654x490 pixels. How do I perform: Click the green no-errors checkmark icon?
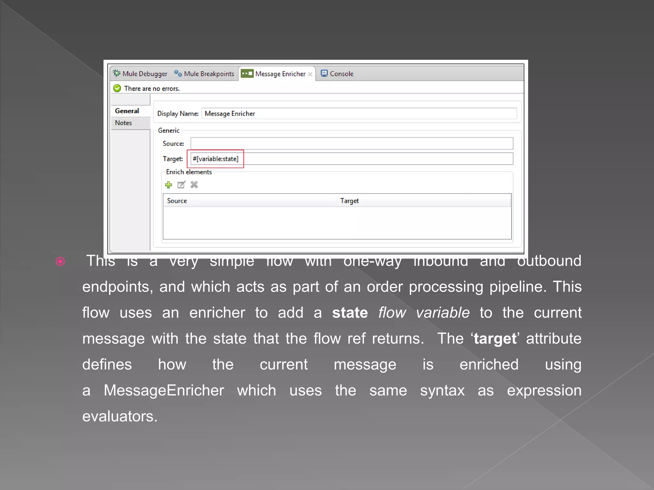[x=117, y=88]
